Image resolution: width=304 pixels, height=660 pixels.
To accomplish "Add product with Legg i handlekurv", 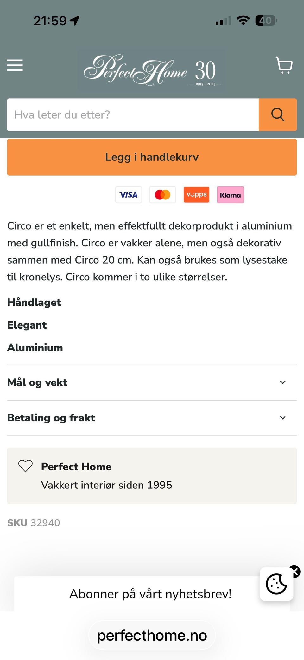I will coord(152,157).
